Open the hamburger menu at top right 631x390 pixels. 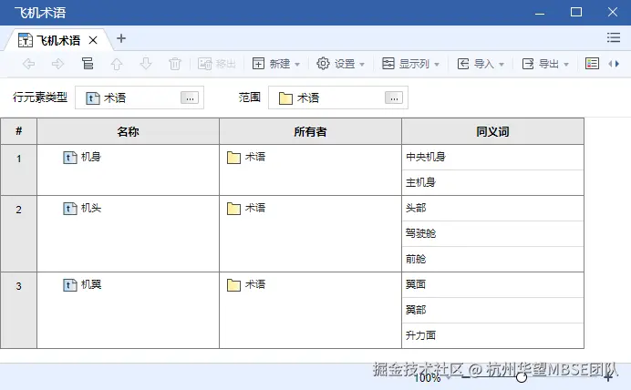click(x=614, y=37)
